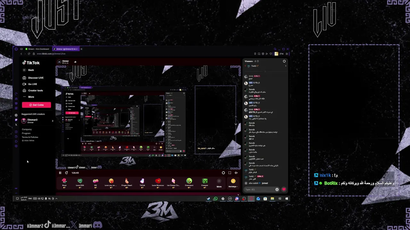Click the TikTok logo
The width and height of the screenshot is (410, 230).
click(31, 63)
